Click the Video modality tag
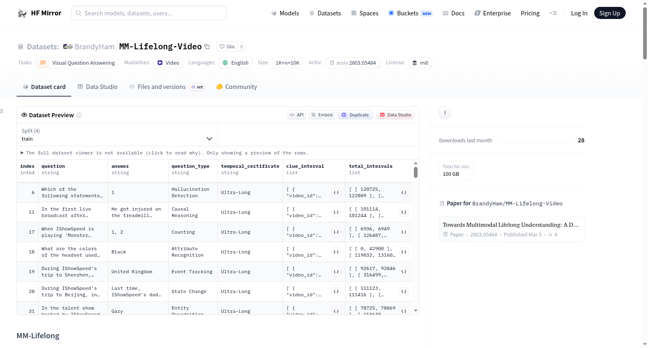The width and height of the screenshot is (648, 348). (x=168, y=63)
